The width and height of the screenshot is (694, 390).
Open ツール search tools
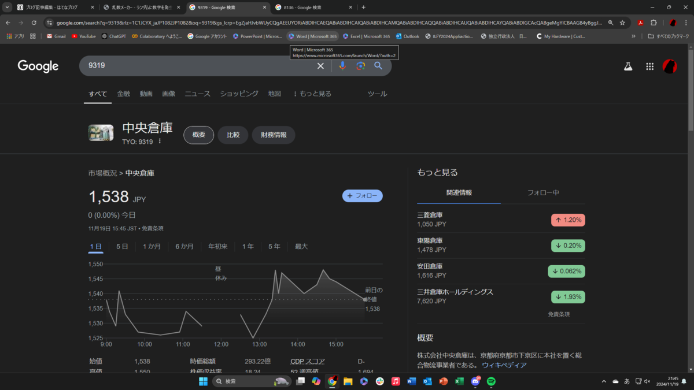pos(377,94)
